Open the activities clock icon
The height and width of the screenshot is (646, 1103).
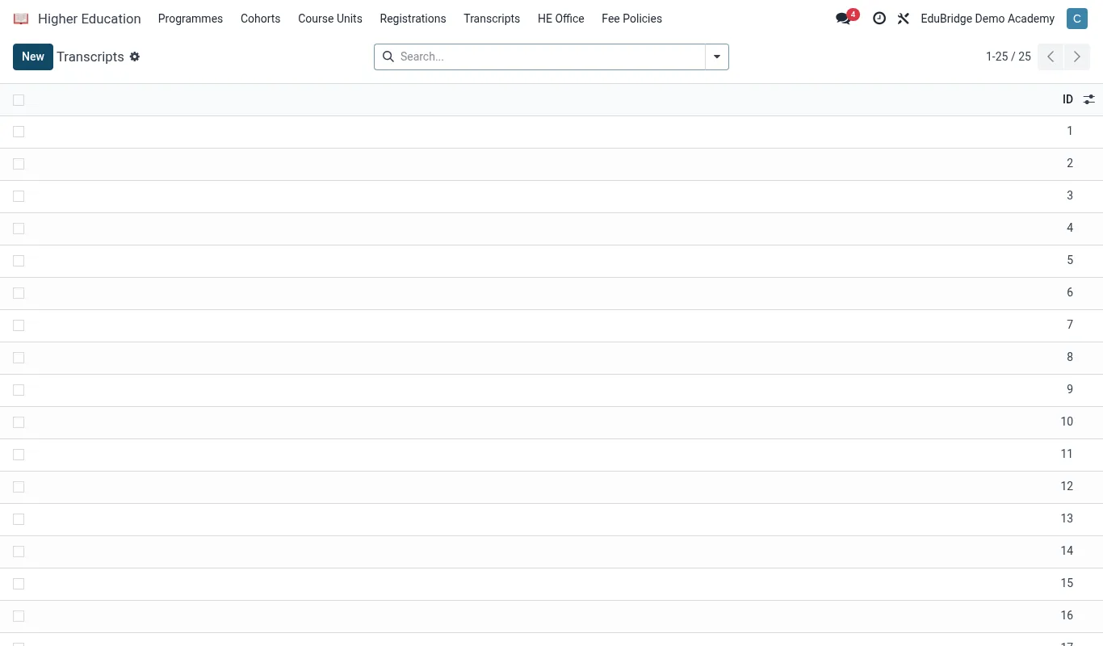(x=879, y=19)
